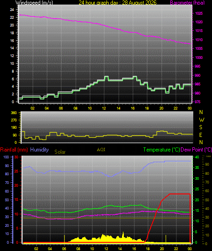The image size is (212, 251).
Task: Click the red 25 rainfall axis value
Action: click(16, 172)
